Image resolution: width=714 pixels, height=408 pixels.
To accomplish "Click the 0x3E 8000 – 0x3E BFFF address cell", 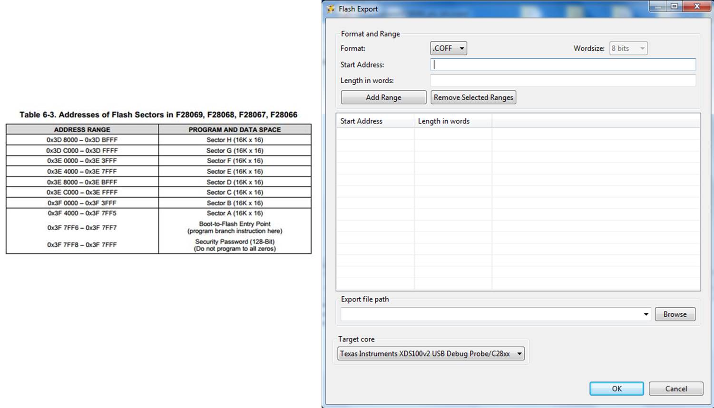I will coord(82,182).
